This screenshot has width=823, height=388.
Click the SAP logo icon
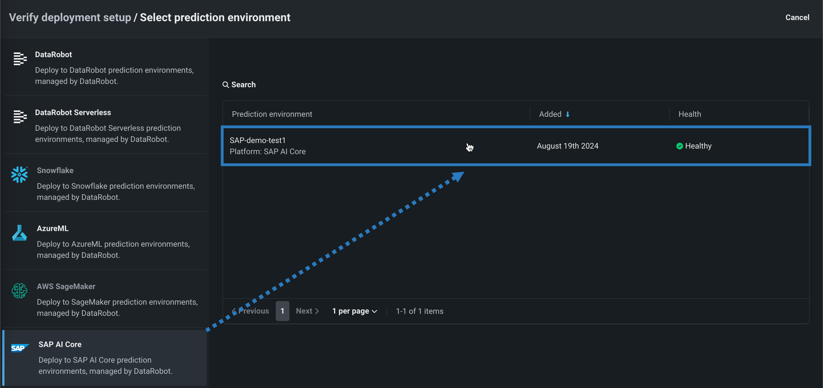[x=20, y=348]
